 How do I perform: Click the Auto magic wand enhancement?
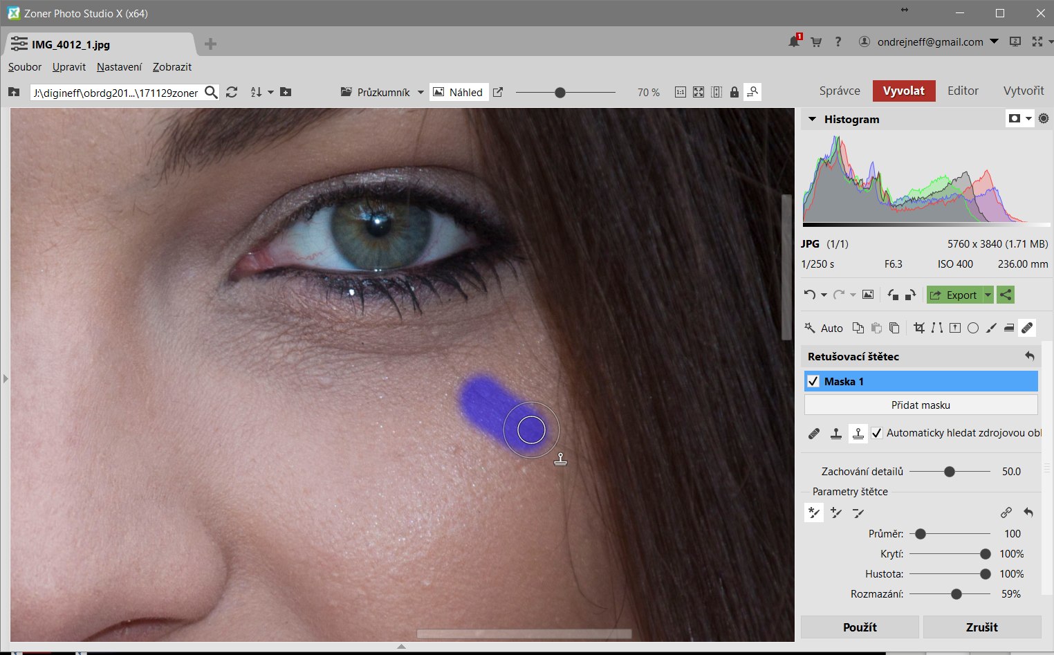823,328
